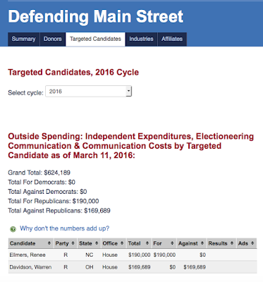Switch to the Summary tab
Viewport: 263px width, 282px height.
tap(23, 39)
